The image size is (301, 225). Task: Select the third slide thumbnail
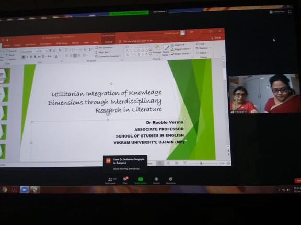(x=4, y=113)
